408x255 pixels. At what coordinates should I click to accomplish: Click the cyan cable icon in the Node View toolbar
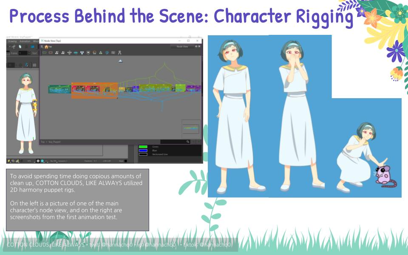[76, 53]
